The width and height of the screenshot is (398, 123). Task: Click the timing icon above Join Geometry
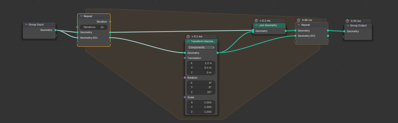point(256,21)
